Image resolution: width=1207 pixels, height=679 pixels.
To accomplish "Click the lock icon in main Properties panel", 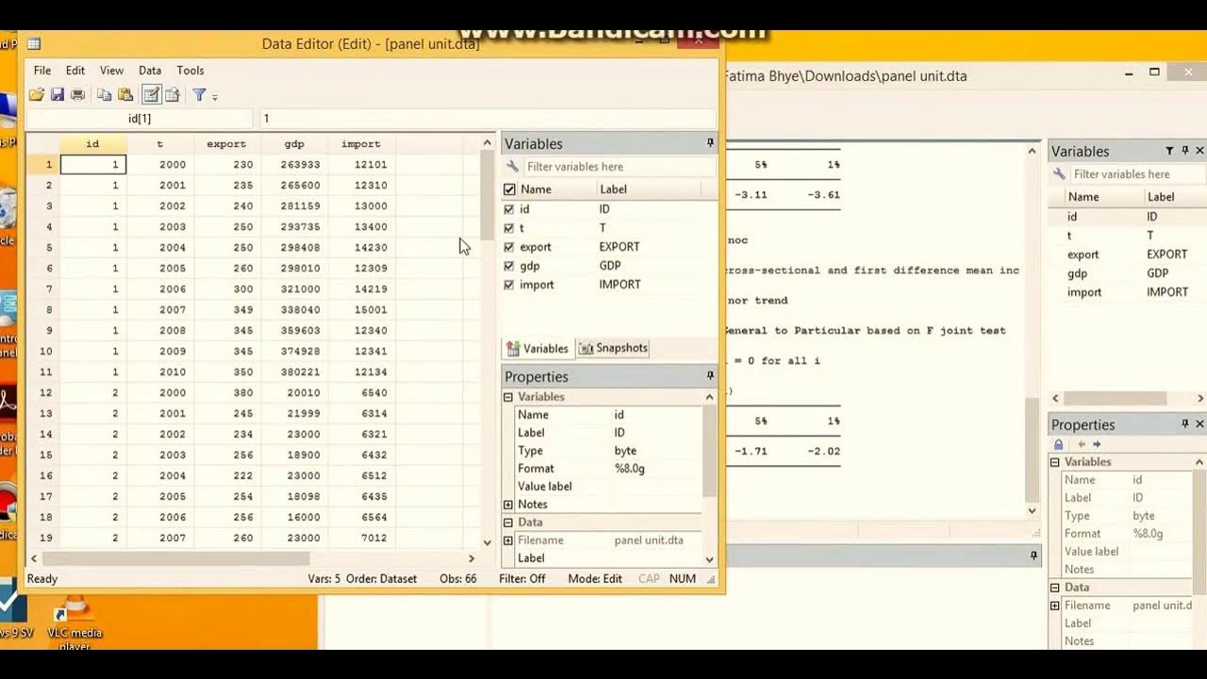I will pos(1058,444).
